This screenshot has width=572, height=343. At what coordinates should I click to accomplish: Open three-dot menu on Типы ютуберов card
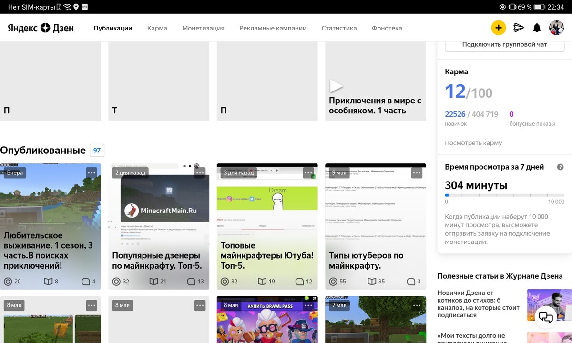point(417,172)
